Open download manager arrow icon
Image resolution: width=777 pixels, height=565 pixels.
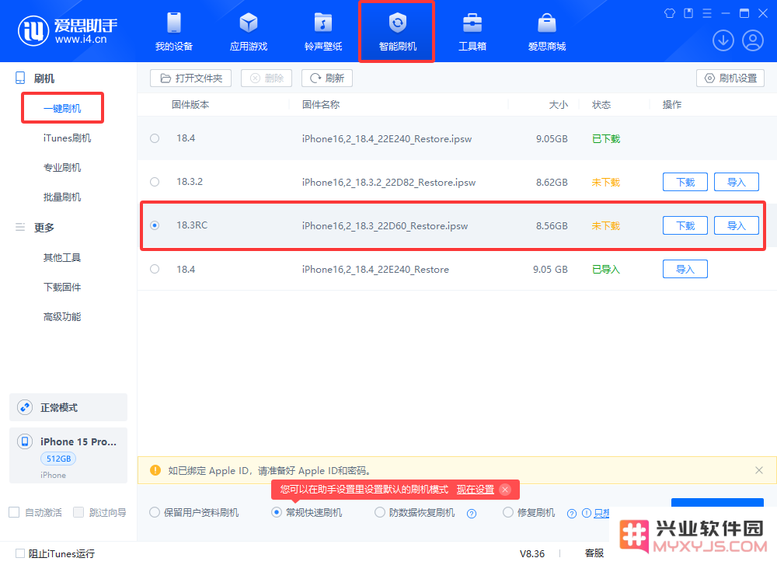coord(723,40)
